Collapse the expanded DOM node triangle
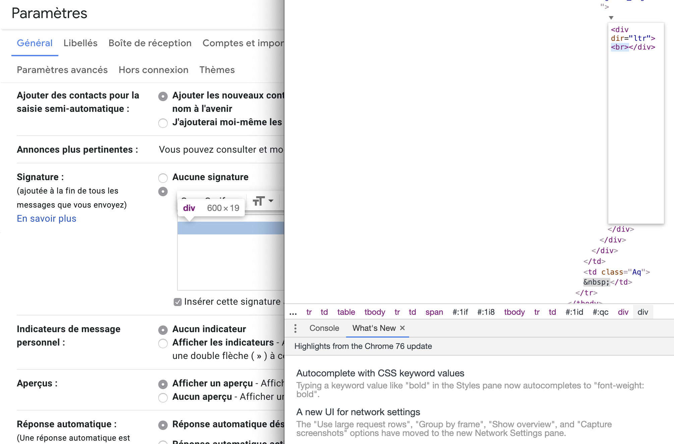This screenshot has height=444, width=674. point(611,18)
